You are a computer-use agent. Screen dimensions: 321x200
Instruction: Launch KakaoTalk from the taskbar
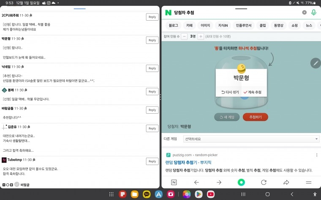pyautogui.click(x=147, y=194)
